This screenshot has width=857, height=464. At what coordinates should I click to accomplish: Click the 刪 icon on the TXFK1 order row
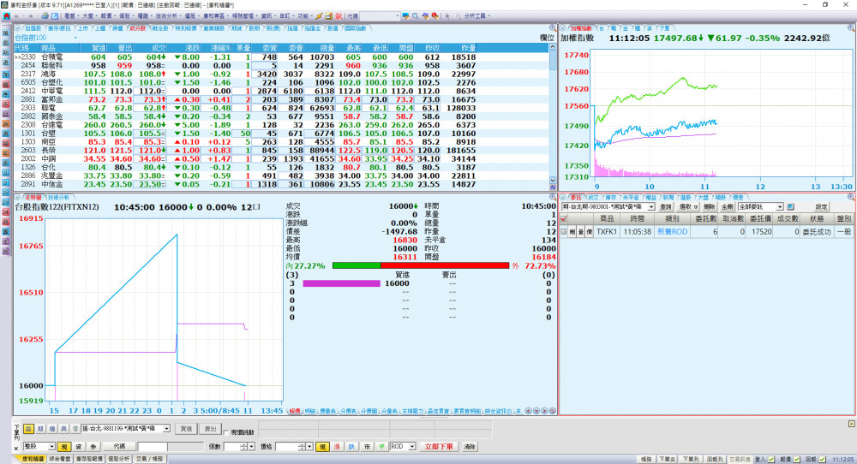(572, 231)
